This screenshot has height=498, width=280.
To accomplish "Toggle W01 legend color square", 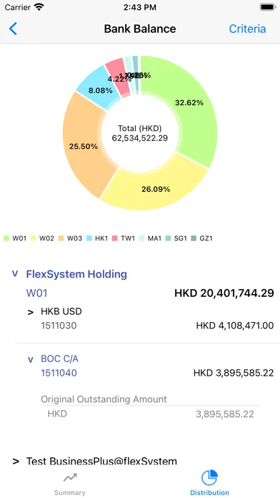I will click(x=6, y=238).
